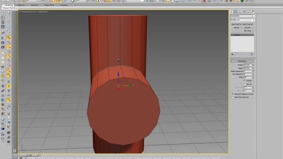Restrict transform to Z axis constraint
This screenshot has width=283, height=159.
click(x=9, y=91)
